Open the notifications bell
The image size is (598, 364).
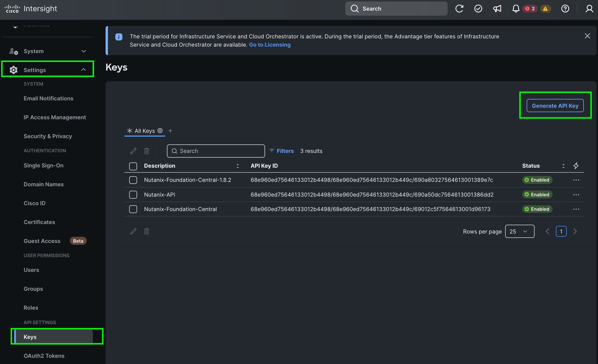515,9
